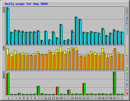Click green weekend day label 10
Image resolution: width=130 pixels, height=101 pixels.
(x=42, y=98)
